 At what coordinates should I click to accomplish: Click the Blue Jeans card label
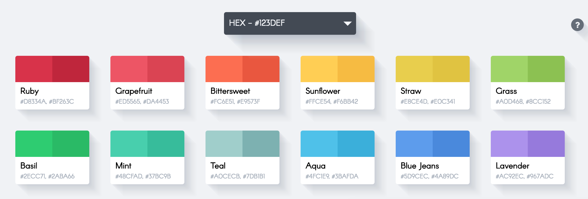point(420,166)
